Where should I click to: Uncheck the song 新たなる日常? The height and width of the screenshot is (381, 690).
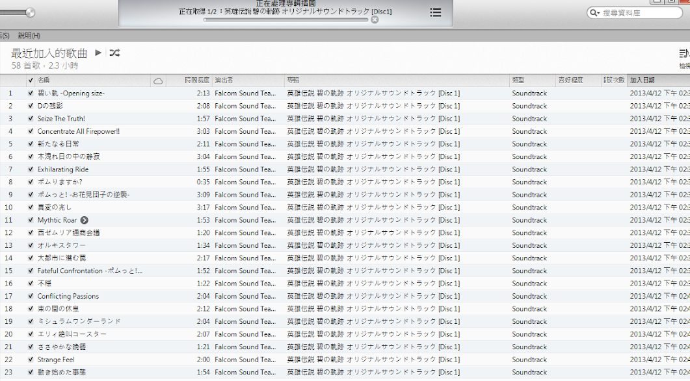coord(31,143)
